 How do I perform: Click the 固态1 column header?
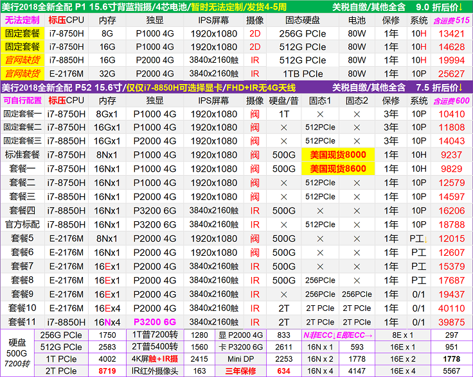click(x=320, y=101)
